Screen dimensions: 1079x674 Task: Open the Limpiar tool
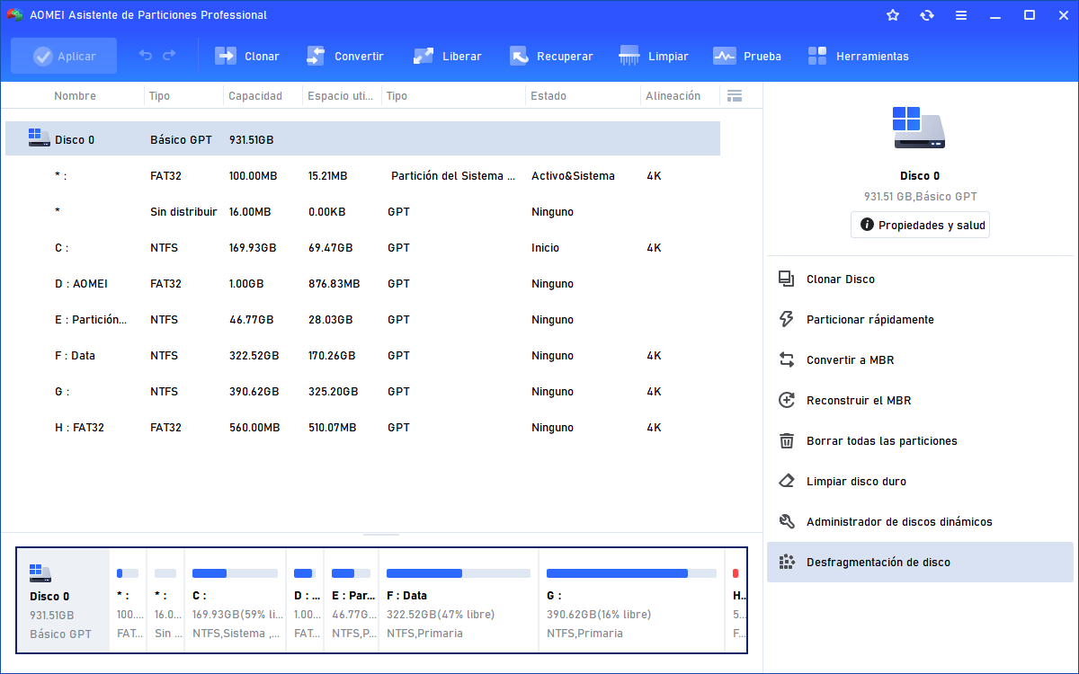(x=654, y=56)
